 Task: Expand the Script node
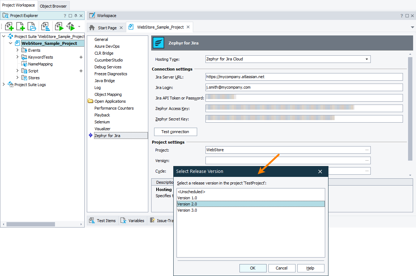pyautogui.click(x=17, y=71)
